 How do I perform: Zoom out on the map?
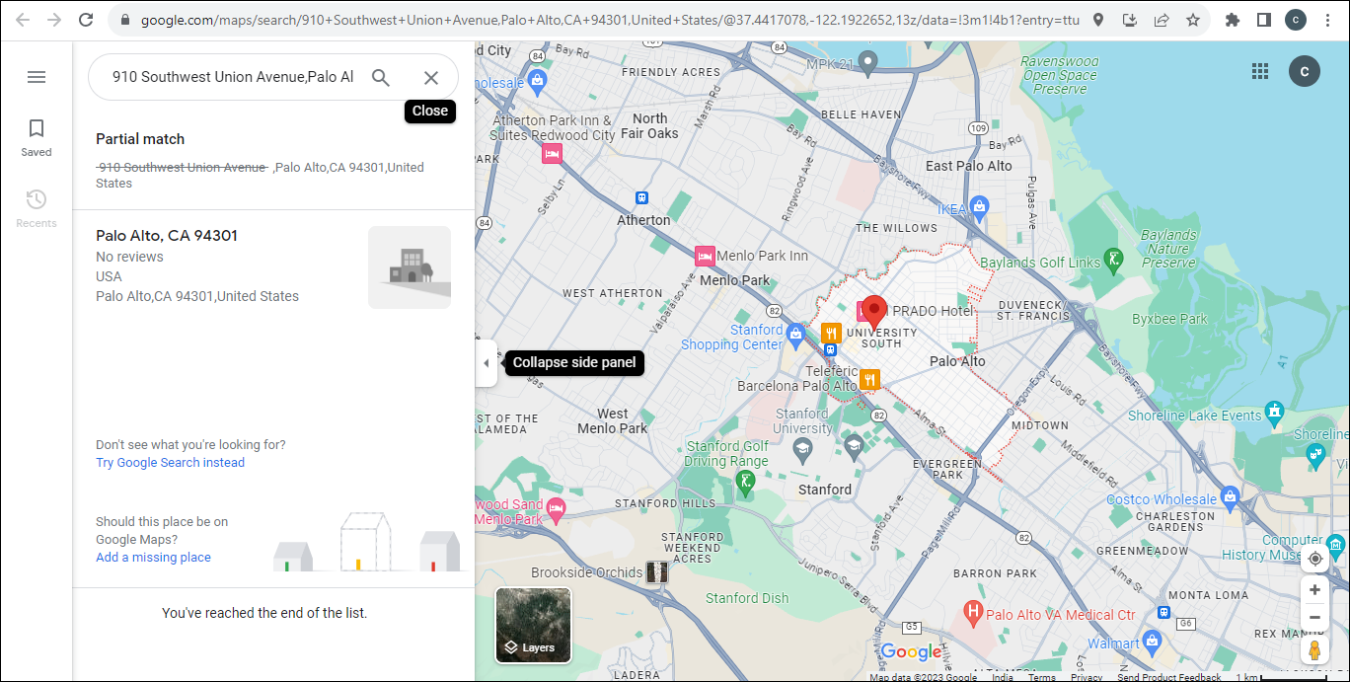[x=1314, y=618]
